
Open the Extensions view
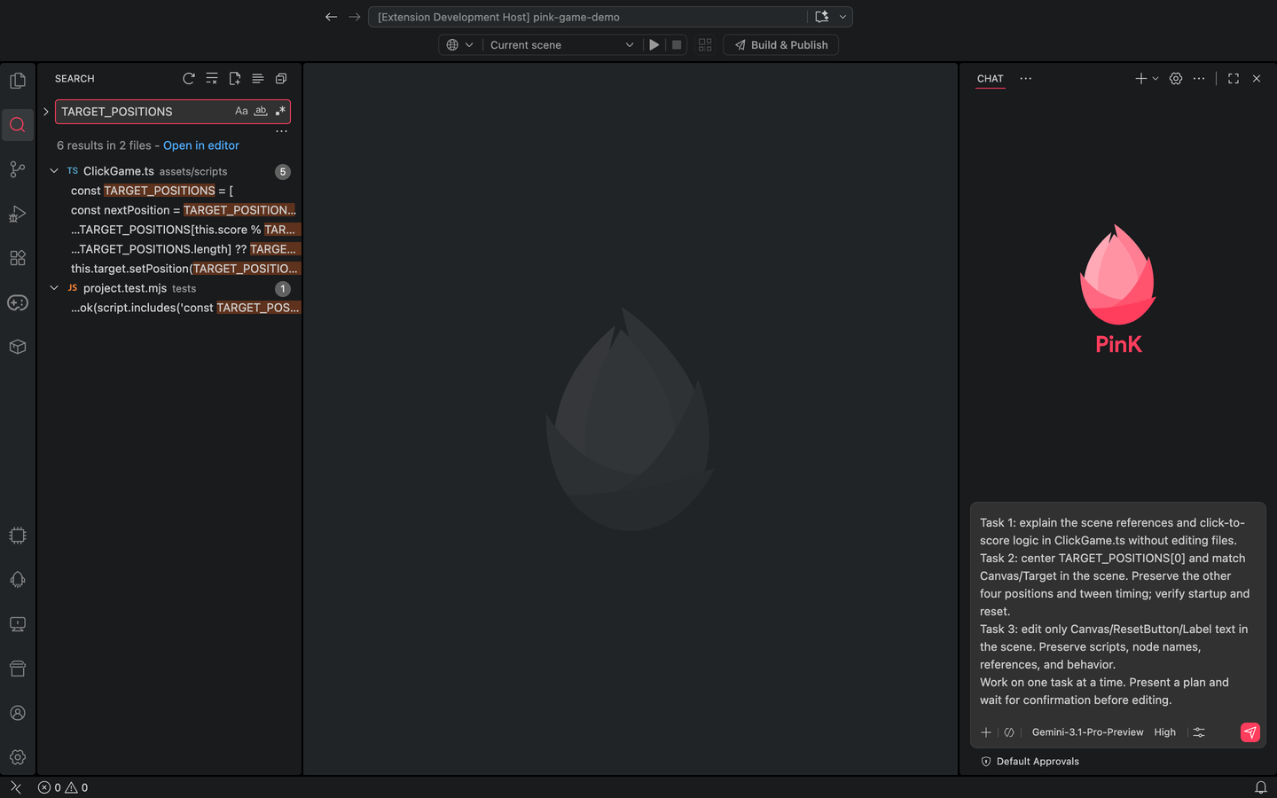tap(18, 258)
